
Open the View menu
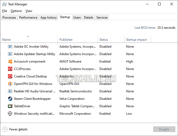[29, 11]
